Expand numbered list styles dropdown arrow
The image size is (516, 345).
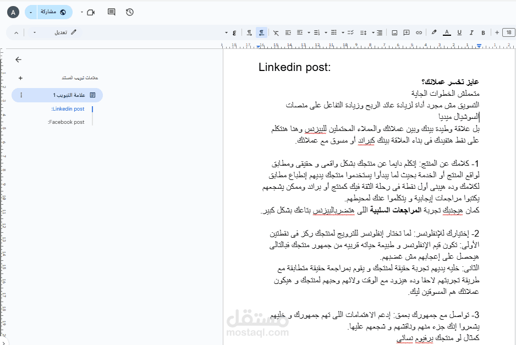click(309, 32)
